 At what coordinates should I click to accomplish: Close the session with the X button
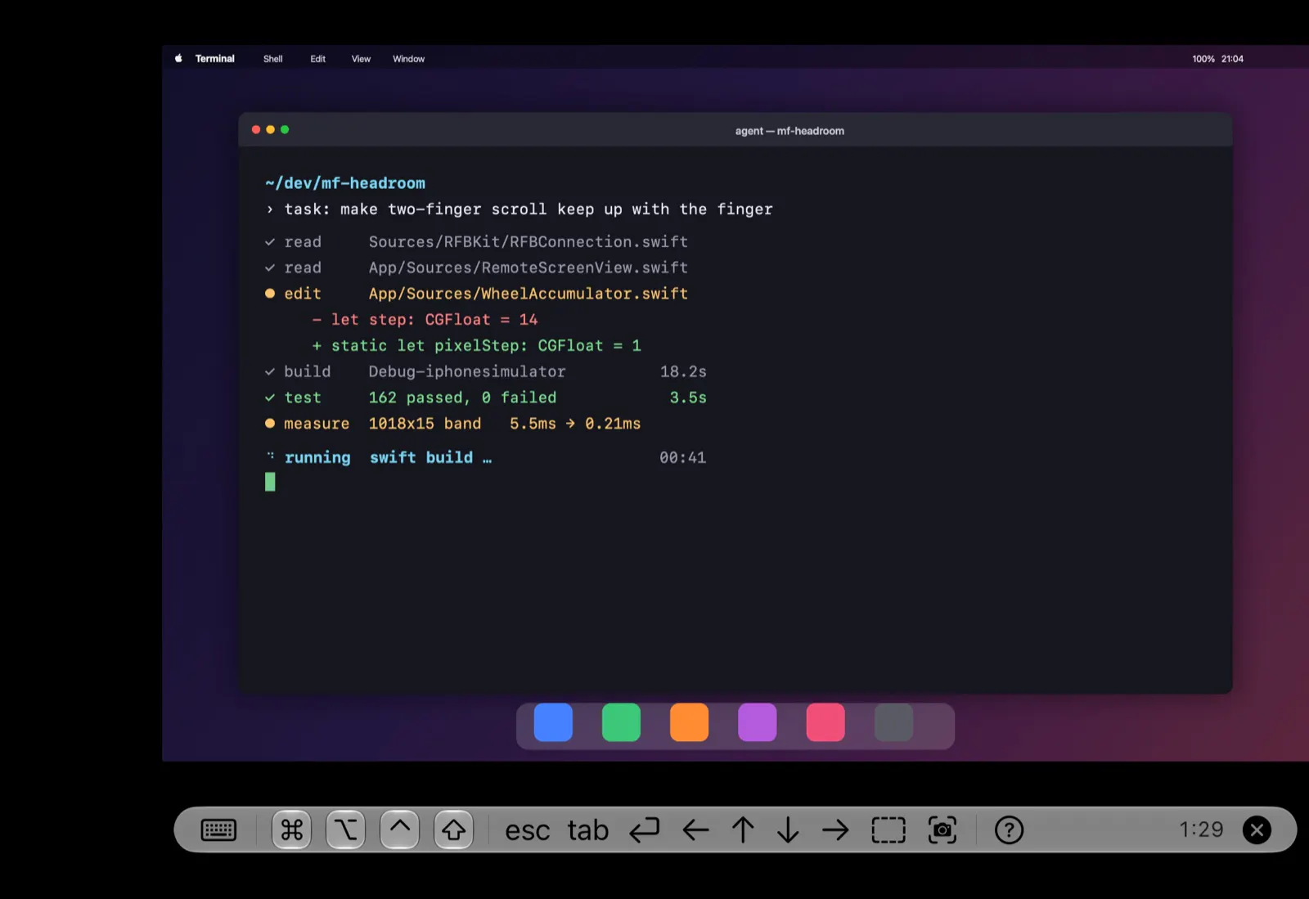[x=1257, y=830]
